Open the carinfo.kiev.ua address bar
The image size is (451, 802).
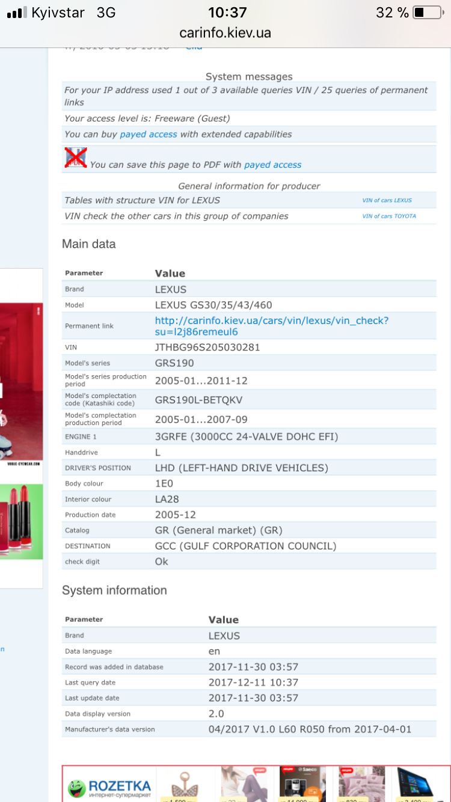(226, 32)
